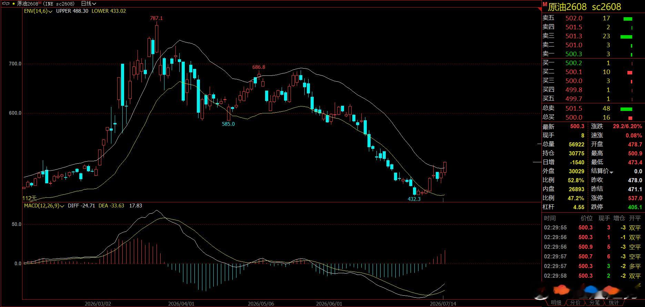Screen dimensions: 645x307
Task: Click the 涨跌 value 29.2/6.20%
Action: pos(627,126)
